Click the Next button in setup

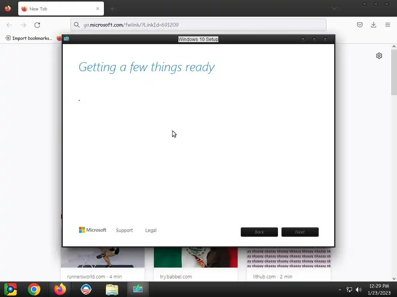(300, 232)
